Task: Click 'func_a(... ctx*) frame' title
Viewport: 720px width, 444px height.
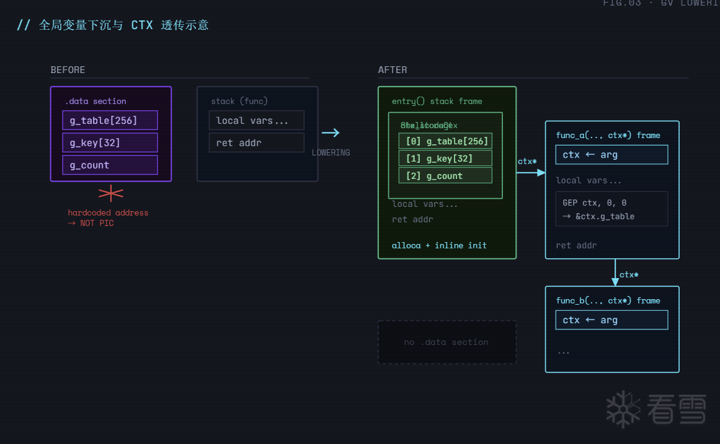Action: pos(608,136)
